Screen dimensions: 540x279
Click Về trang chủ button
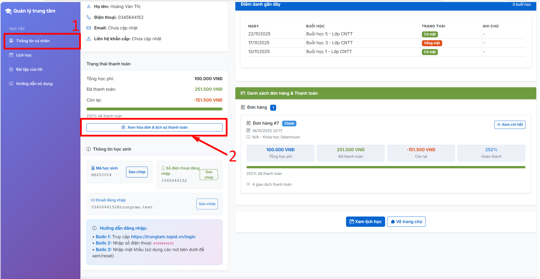[406, 222]
